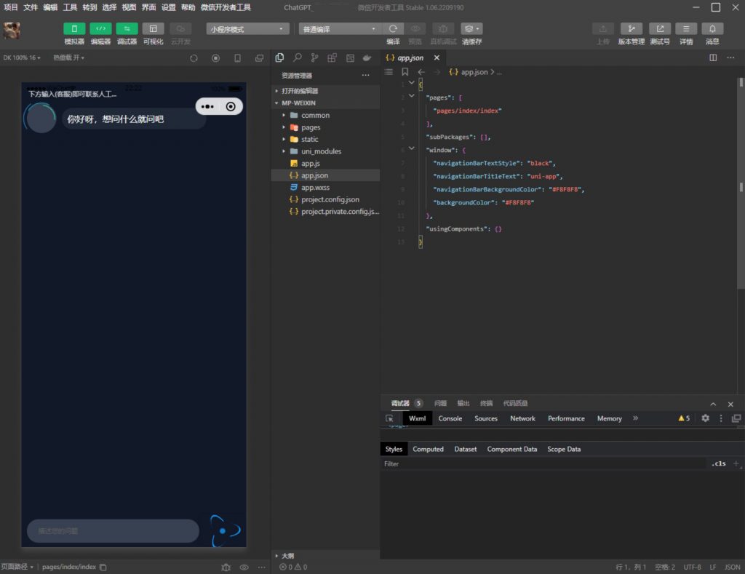This screenshot has width=745, height=574.
Task: Click the 详情 details button
Action: pyautogui.click(x=686, y=28)
